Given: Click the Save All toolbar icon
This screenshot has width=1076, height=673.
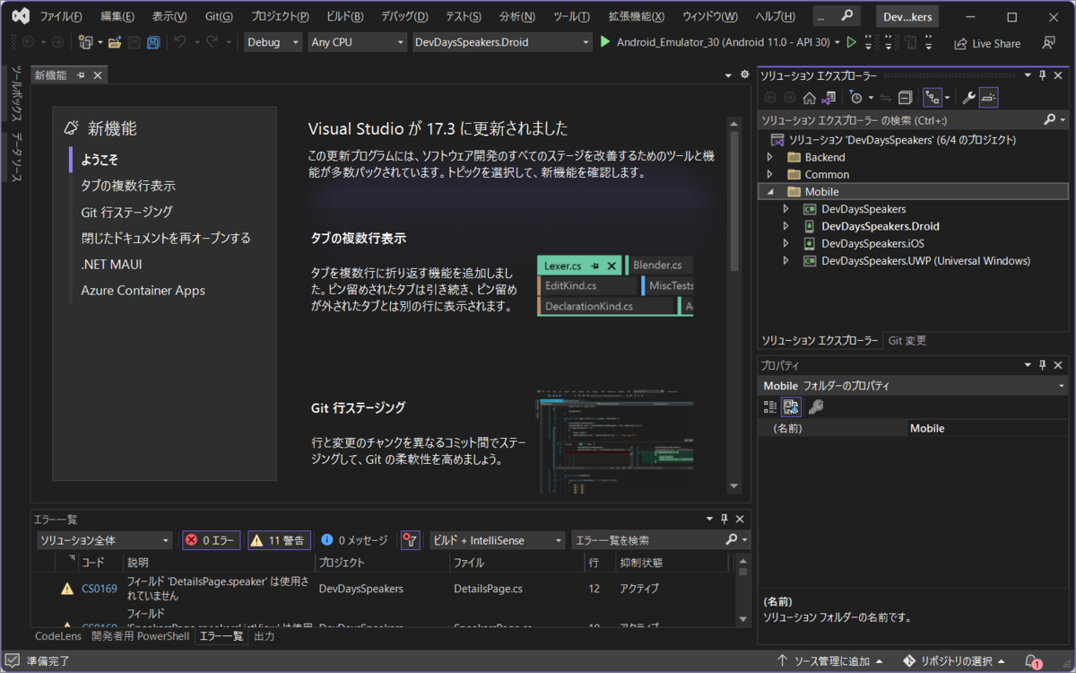Looking at the screenshot, I should pyautogui.click(x=153, y=42).
